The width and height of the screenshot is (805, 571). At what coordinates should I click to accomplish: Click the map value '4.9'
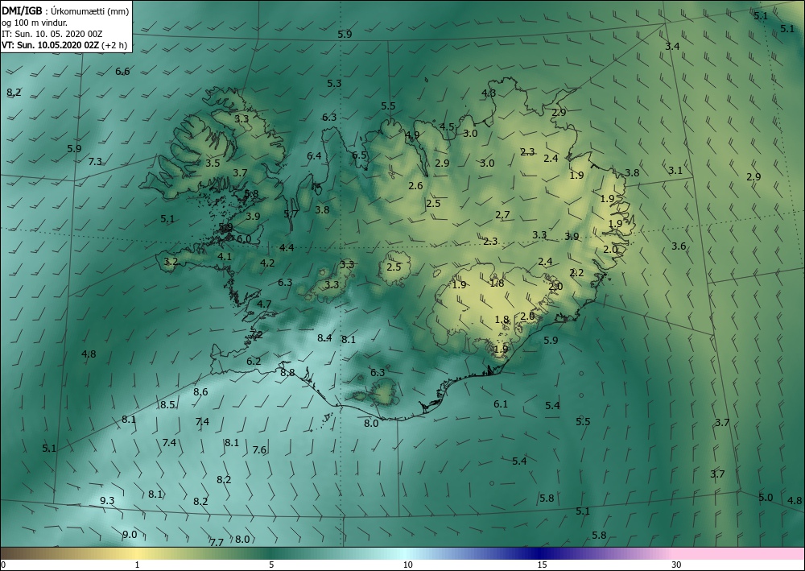412,135
